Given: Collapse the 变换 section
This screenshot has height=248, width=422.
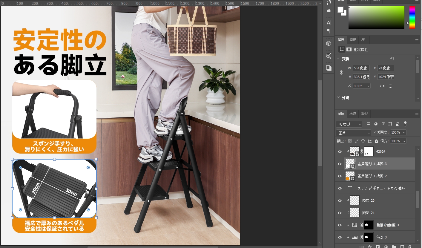Looking at the screenshot, I should click(x=338, y=59).
